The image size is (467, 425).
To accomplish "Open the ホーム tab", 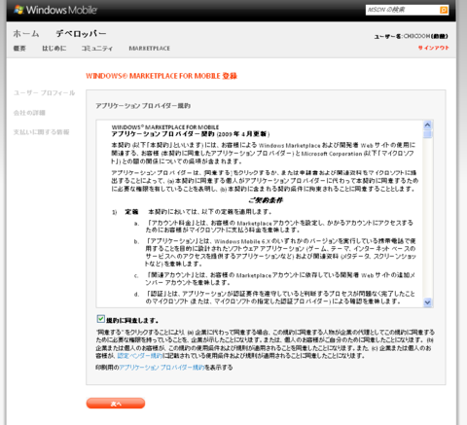I will pos(26,33).
